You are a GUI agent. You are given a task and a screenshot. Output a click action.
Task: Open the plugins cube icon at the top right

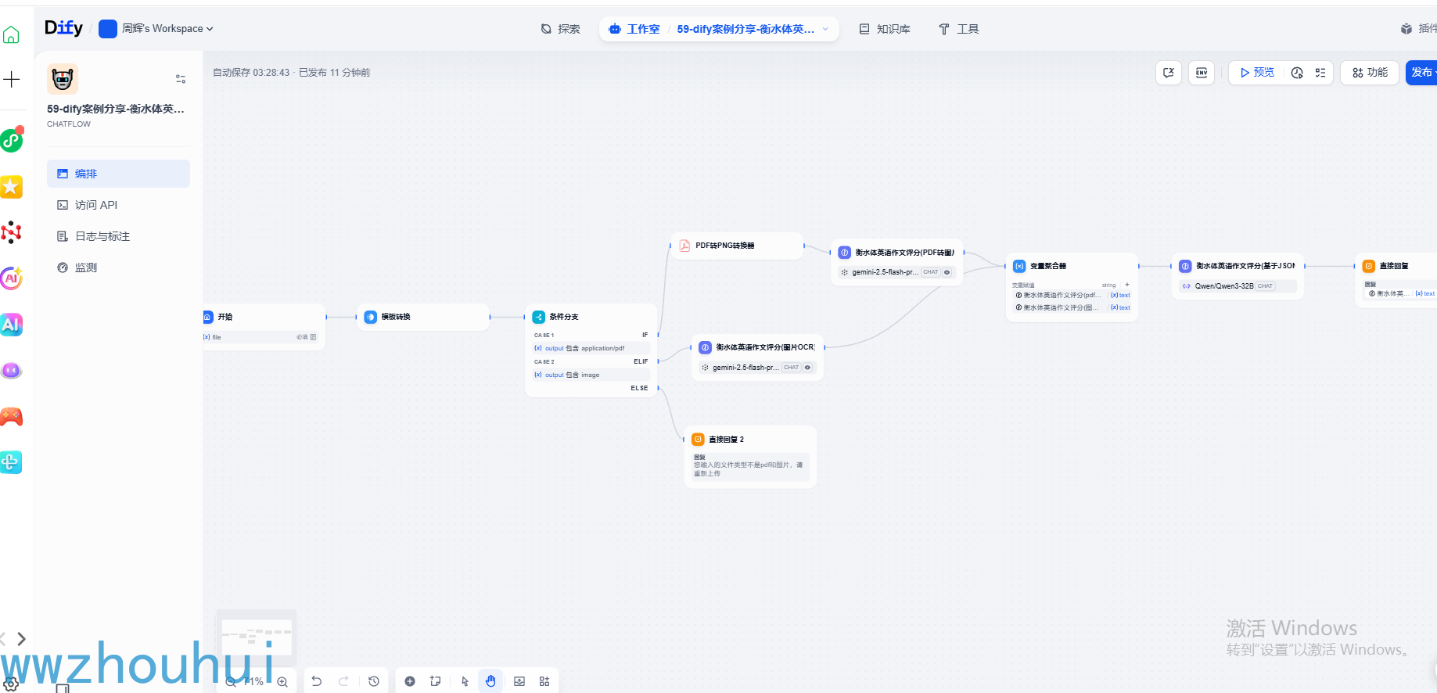point(1406,29)
